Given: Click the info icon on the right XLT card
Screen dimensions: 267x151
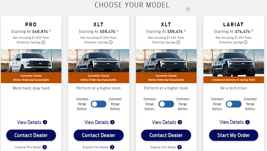Looking at the screenshot, I should (178, 42).
